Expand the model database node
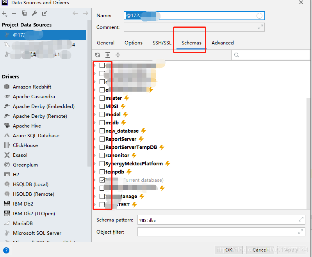 [x=95, y=114]
